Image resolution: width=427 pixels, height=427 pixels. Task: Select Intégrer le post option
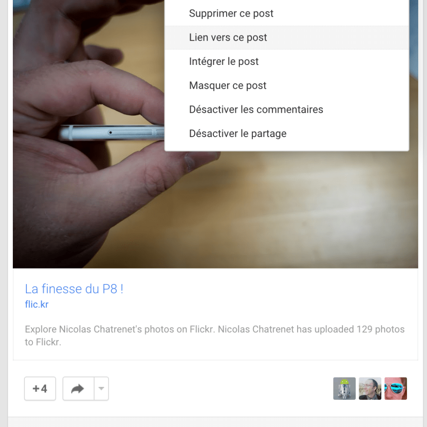click(x=287, y=61)
